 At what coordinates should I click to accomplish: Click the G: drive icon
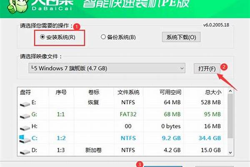pos(25,116)
